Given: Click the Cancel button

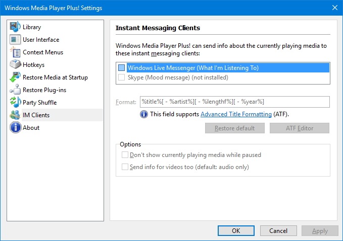Looking at the screenshot, I should [x=278, y=231].
